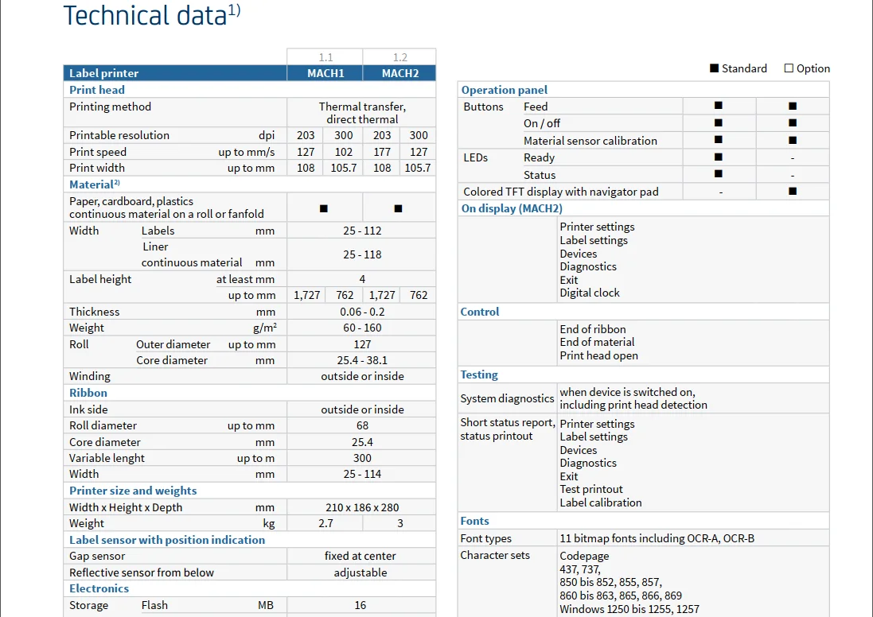873x617 pixels.
Task: Click the 'End of ribbon' entry
Action: point(592,329)
